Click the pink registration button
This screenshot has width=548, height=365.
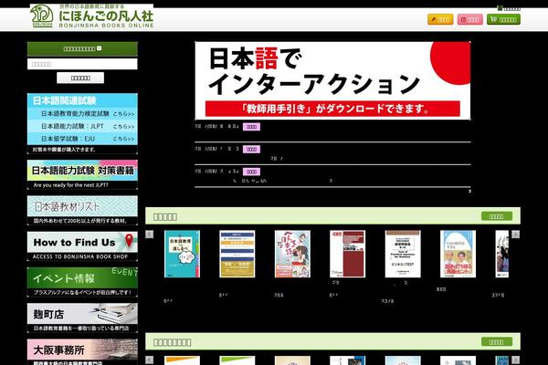point(470,19)
